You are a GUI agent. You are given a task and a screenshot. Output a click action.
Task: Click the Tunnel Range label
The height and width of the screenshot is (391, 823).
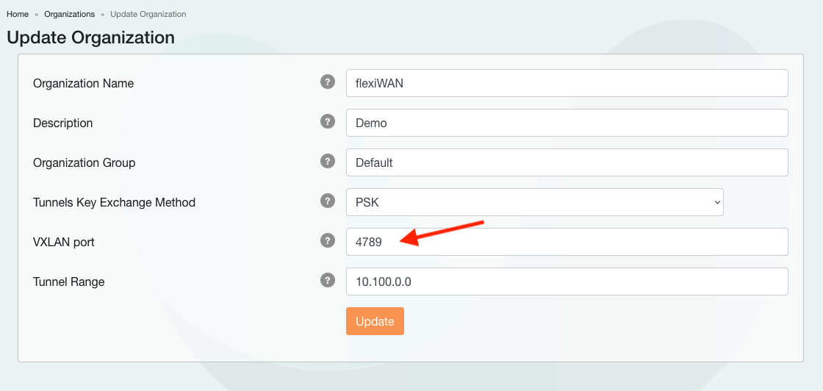coord(69,281)
